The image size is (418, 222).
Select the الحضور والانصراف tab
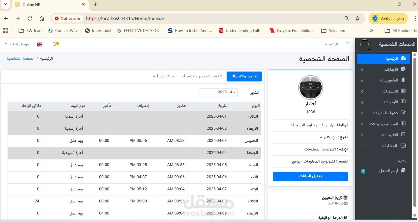coord(244,76)
